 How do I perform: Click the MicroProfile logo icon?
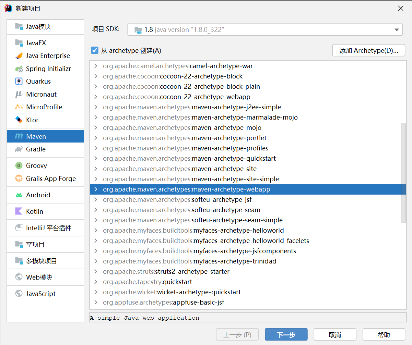[x=19, y=107]
